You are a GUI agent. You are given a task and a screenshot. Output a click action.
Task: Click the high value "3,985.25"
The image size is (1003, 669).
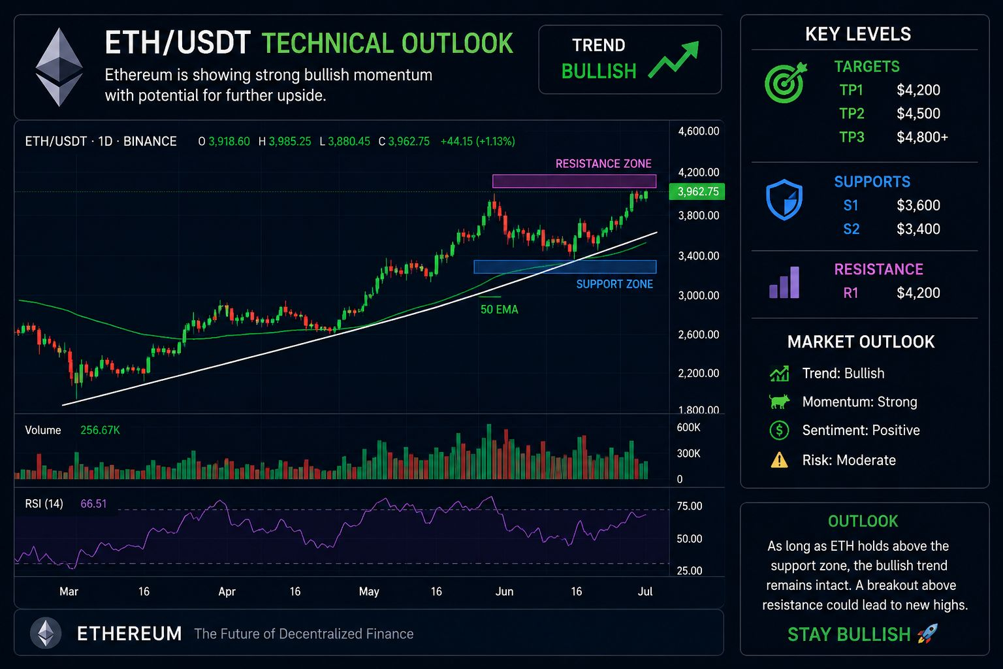point(290,141)
